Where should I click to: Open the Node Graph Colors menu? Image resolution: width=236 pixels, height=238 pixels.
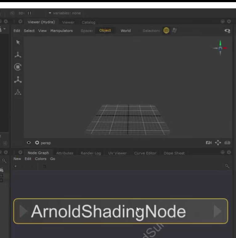point(41,159)
